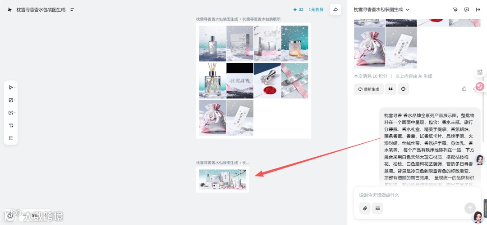Open sachet pouch image in chat panel
The width and height of the screenshot is (487, 225).
pyautogui.click(x=369, y=48)
